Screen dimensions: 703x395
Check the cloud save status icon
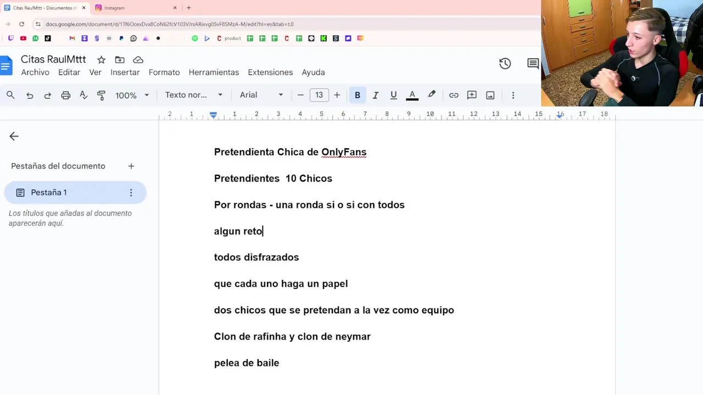pos(138,60)
